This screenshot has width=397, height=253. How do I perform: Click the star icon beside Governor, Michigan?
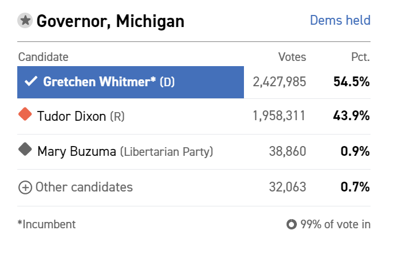coord(25,21)
